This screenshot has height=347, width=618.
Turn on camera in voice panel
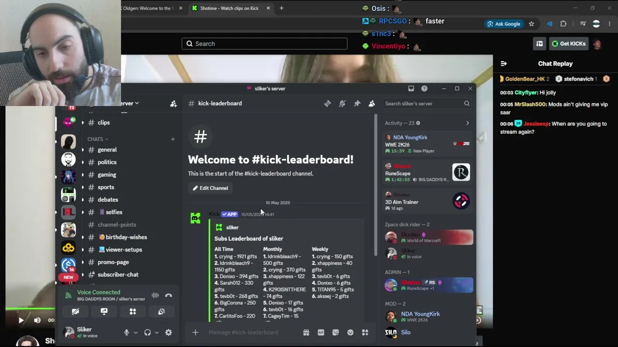(x=75, y=312)
